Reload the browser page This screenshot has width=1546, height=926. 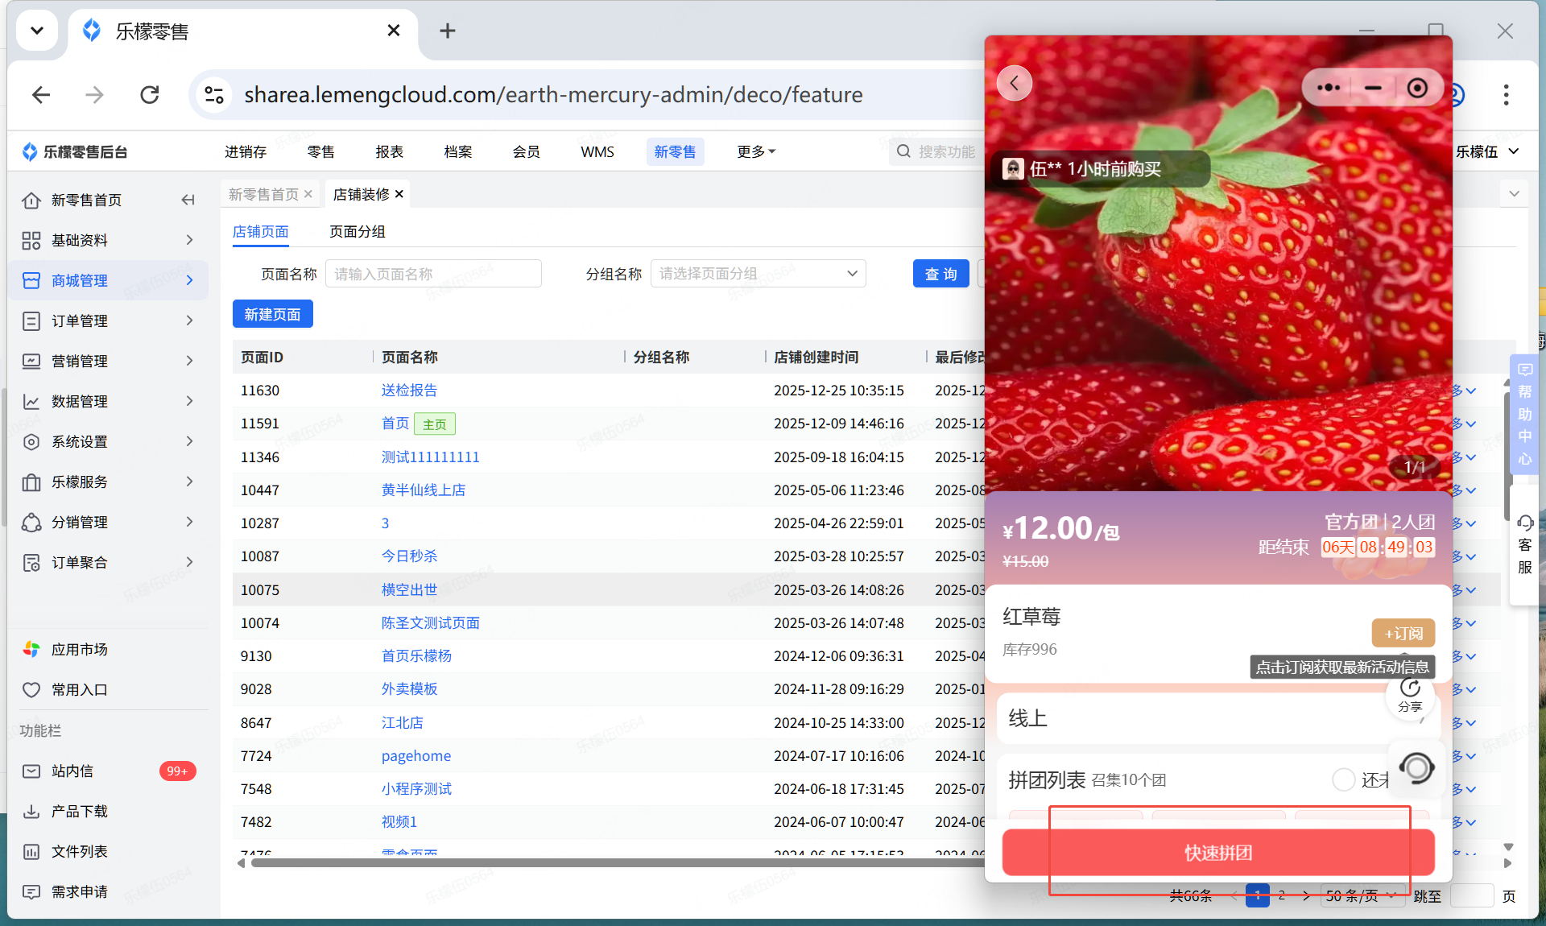tap(150, 95)
